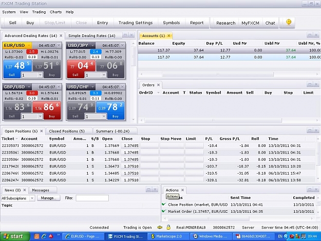Open USD/JPY symbol dropdown on tile
Screen dimensions: 321x241
[92, 45]
